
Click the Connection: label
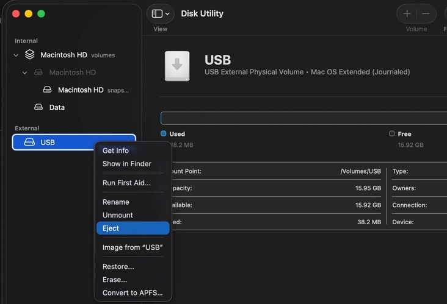(x=410, y=205)
